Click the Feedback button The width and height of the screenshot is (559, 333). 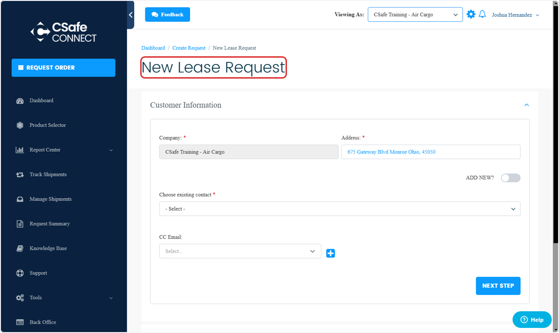(x=167, y=14)
